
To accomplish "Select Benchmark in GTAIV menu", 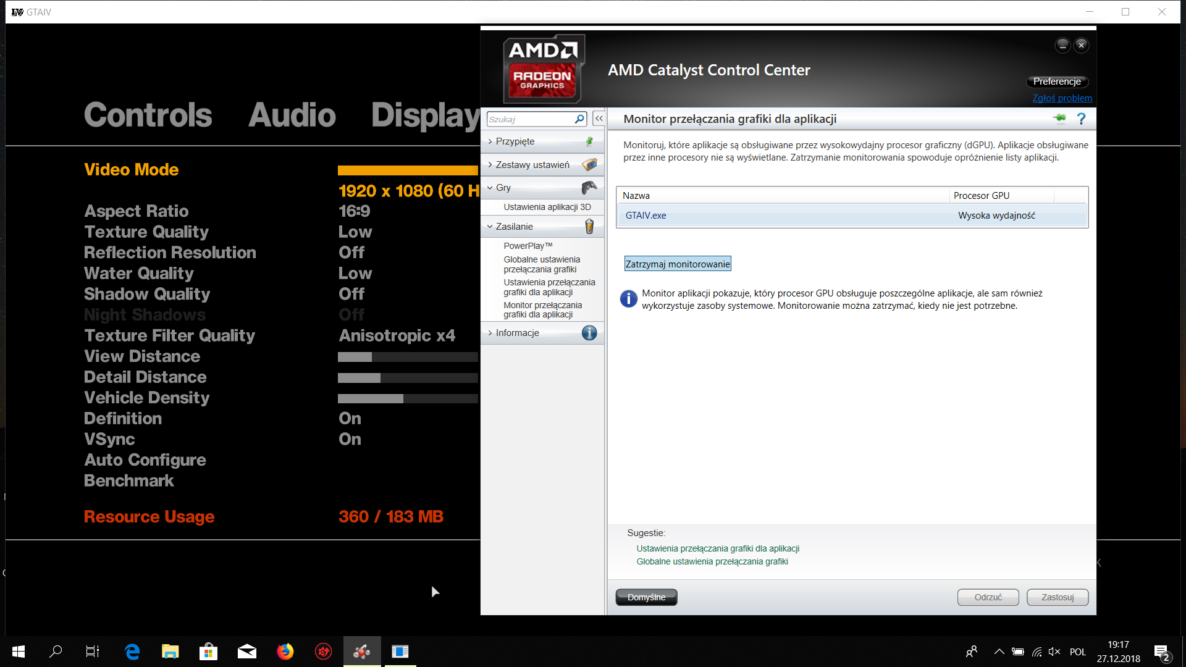I will [128, 481].
